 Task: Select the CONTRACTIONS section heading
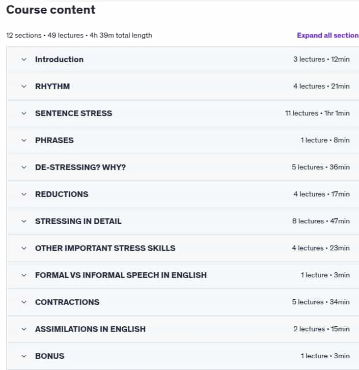click(67, 302)
